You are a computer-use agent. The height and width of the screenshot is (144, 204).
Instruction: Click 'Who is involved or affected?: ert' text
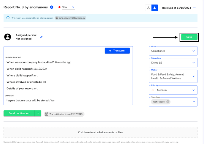pyautogui.click(x=26, y=82)
